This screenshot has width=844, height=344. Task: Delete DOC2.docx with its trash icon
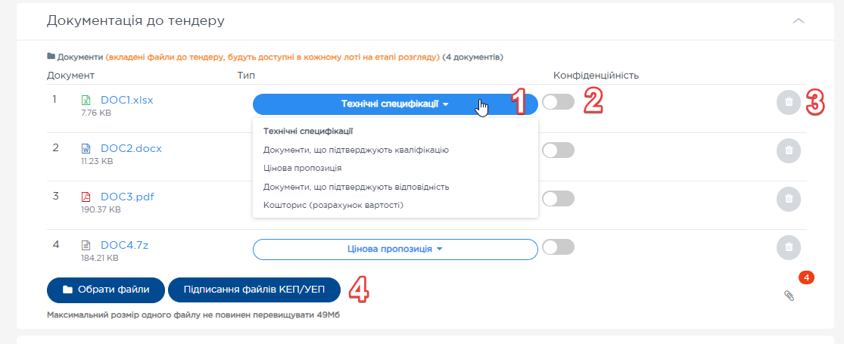tap(788, 150)
